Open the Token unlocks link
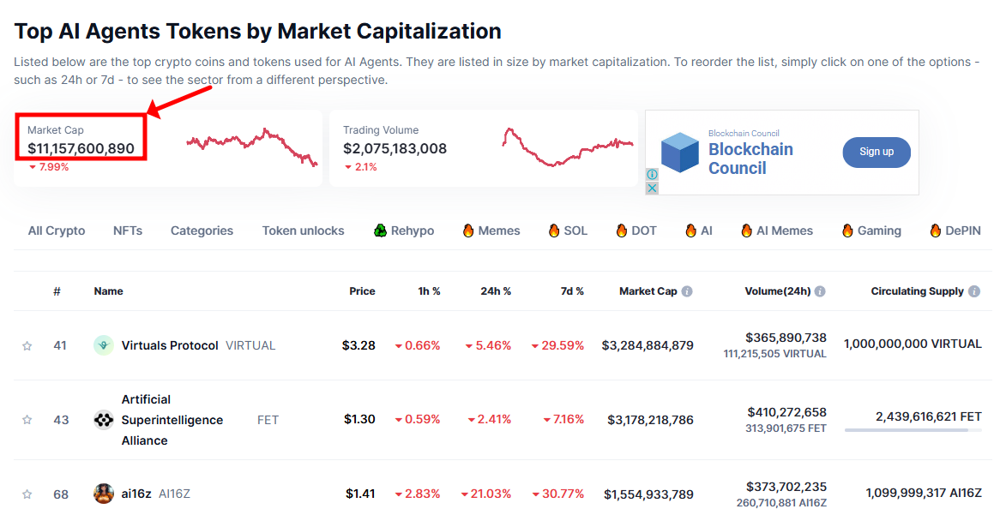Image resolution: width=994 pixels, height=527 pixels. tap(303, 231)
